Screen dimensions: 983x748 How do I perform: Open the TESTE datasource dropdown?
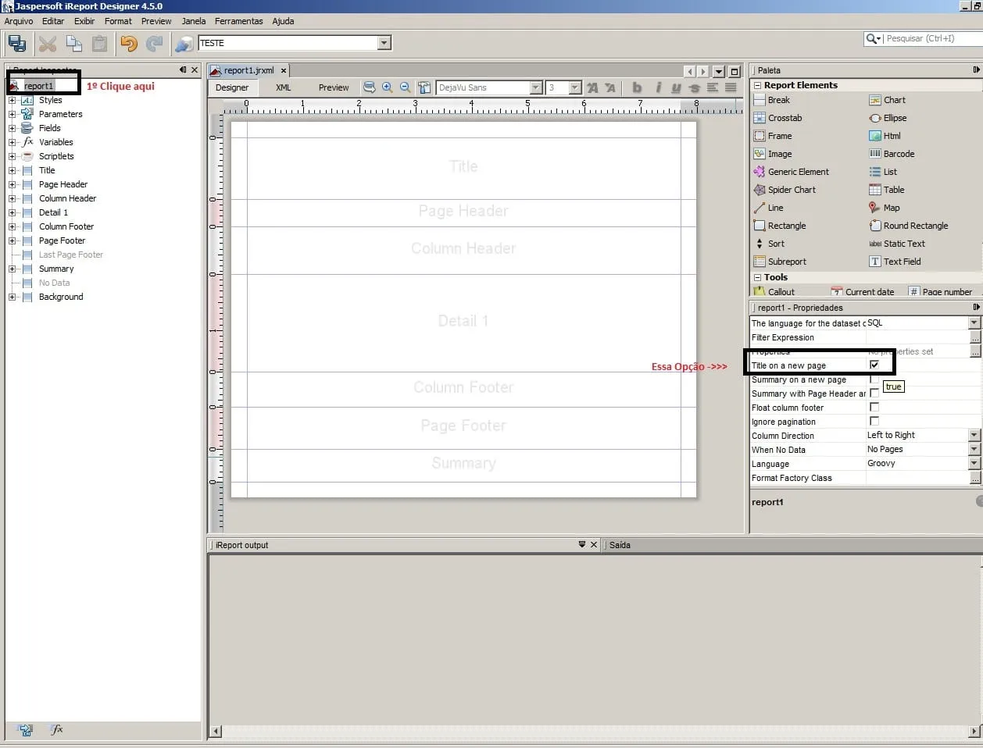(384, 43)
